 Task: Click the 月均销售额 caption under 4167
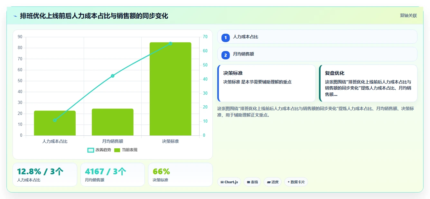[95, 180]
